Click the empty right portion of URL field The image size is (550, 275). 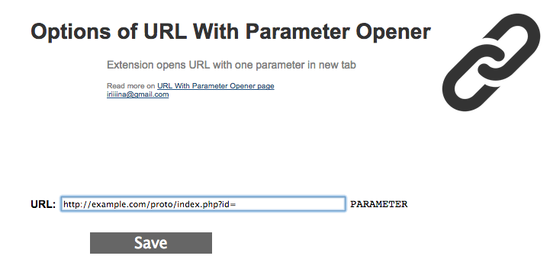click(291, 204)
